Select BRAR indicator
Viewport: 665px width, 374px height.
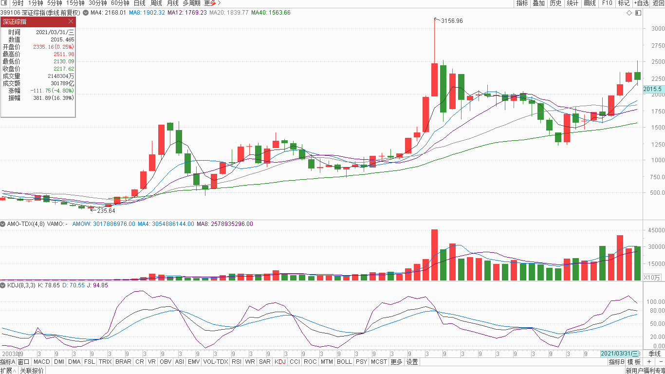point(123,362)
